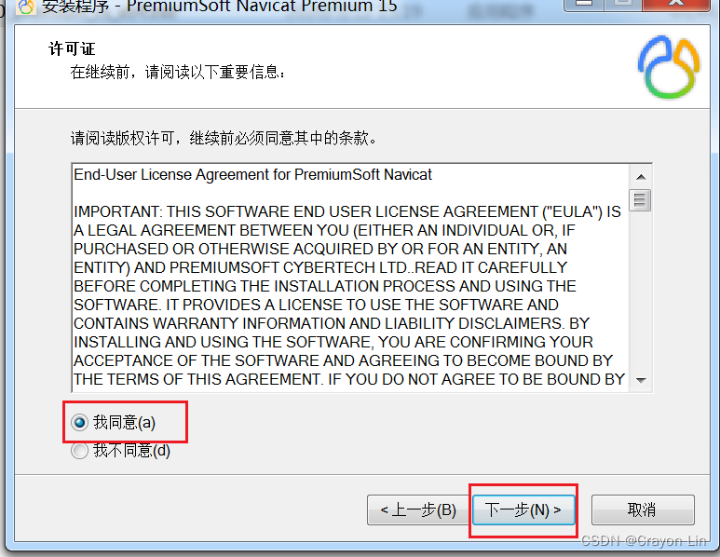Close the Navicat Premium 15 installer window
This screenshot has height=557, width=720.
click(x=676, y=4)
